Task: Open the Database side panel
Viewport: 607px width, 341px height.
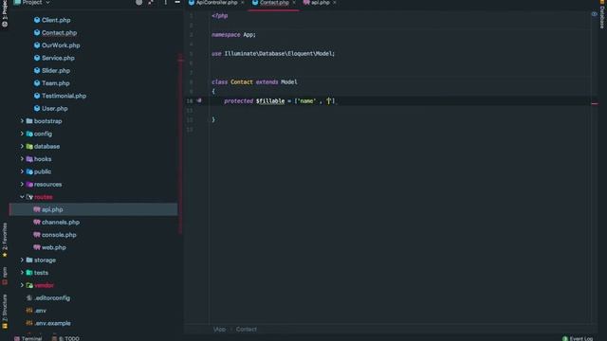Action: point(602,15)
